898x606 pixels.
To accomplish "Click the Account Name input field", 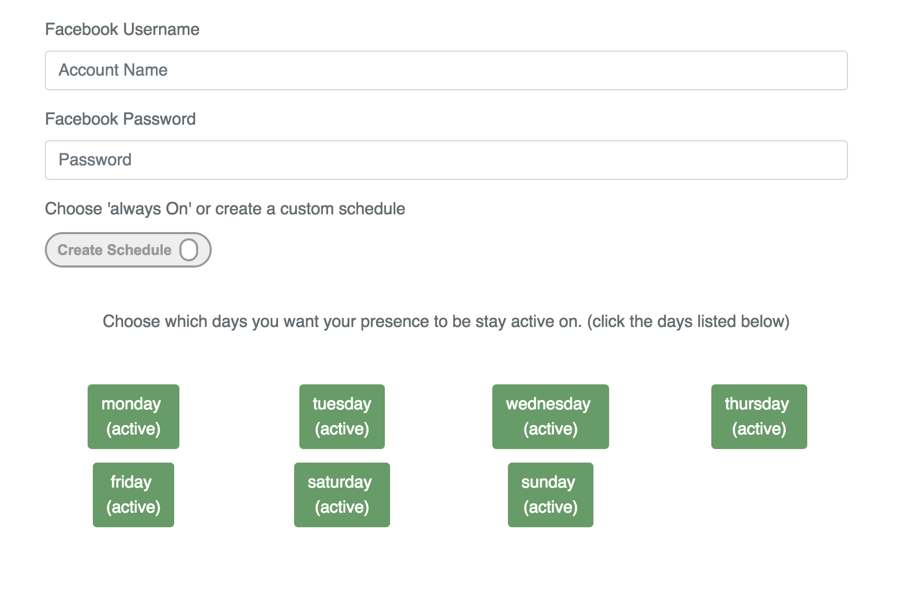I will pos(446,70).
